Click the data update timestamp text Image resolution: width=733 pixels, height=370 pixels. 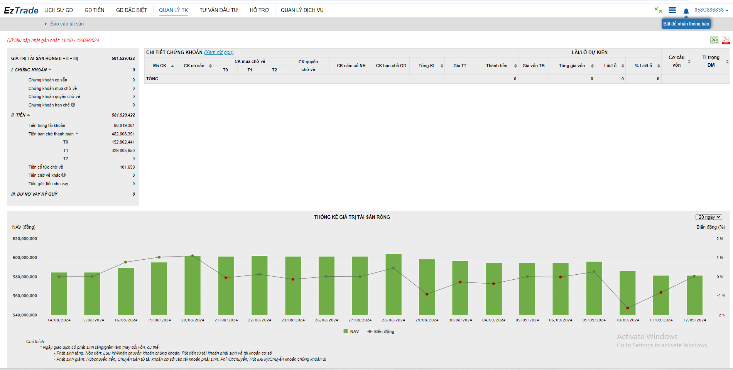(53, 41)
